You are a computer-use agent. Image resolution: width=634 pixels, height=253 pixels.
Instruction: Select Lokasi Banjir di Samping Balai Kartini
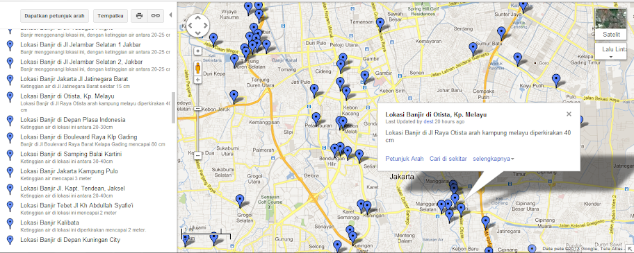[x=71, y=154]
